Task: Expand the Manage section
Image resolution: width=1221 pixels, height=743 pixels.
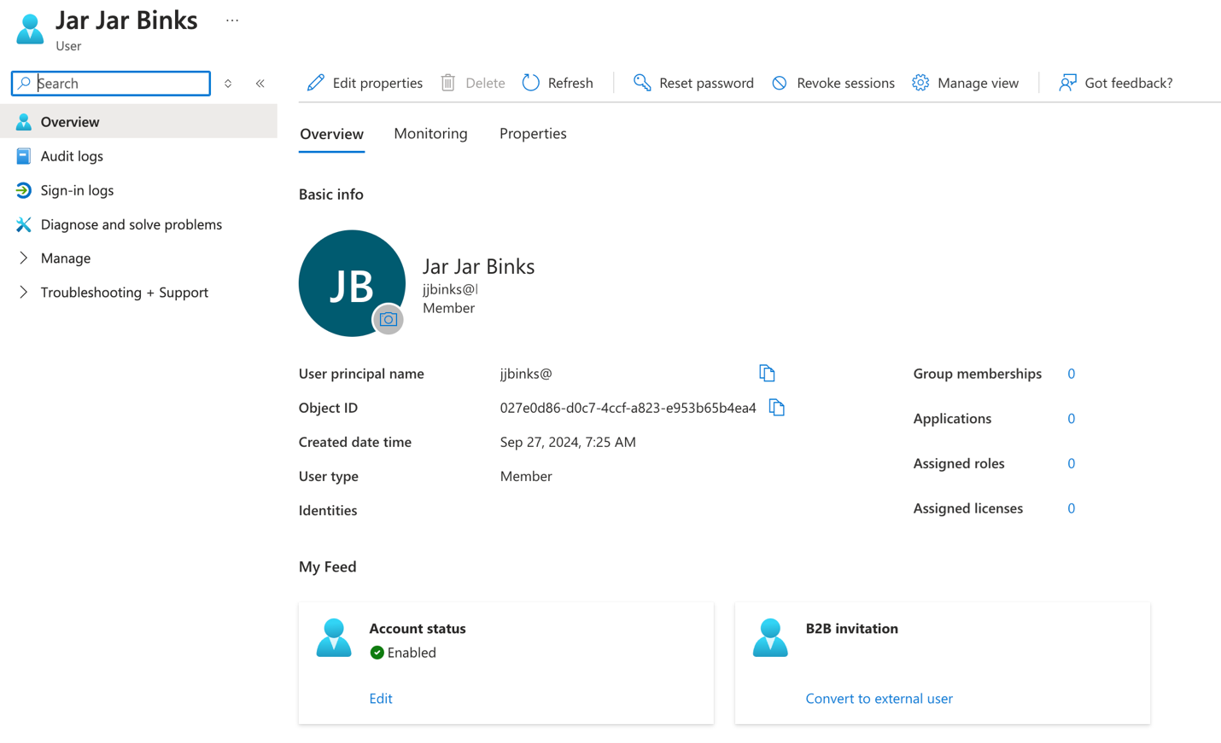Action: pos(65,258)
